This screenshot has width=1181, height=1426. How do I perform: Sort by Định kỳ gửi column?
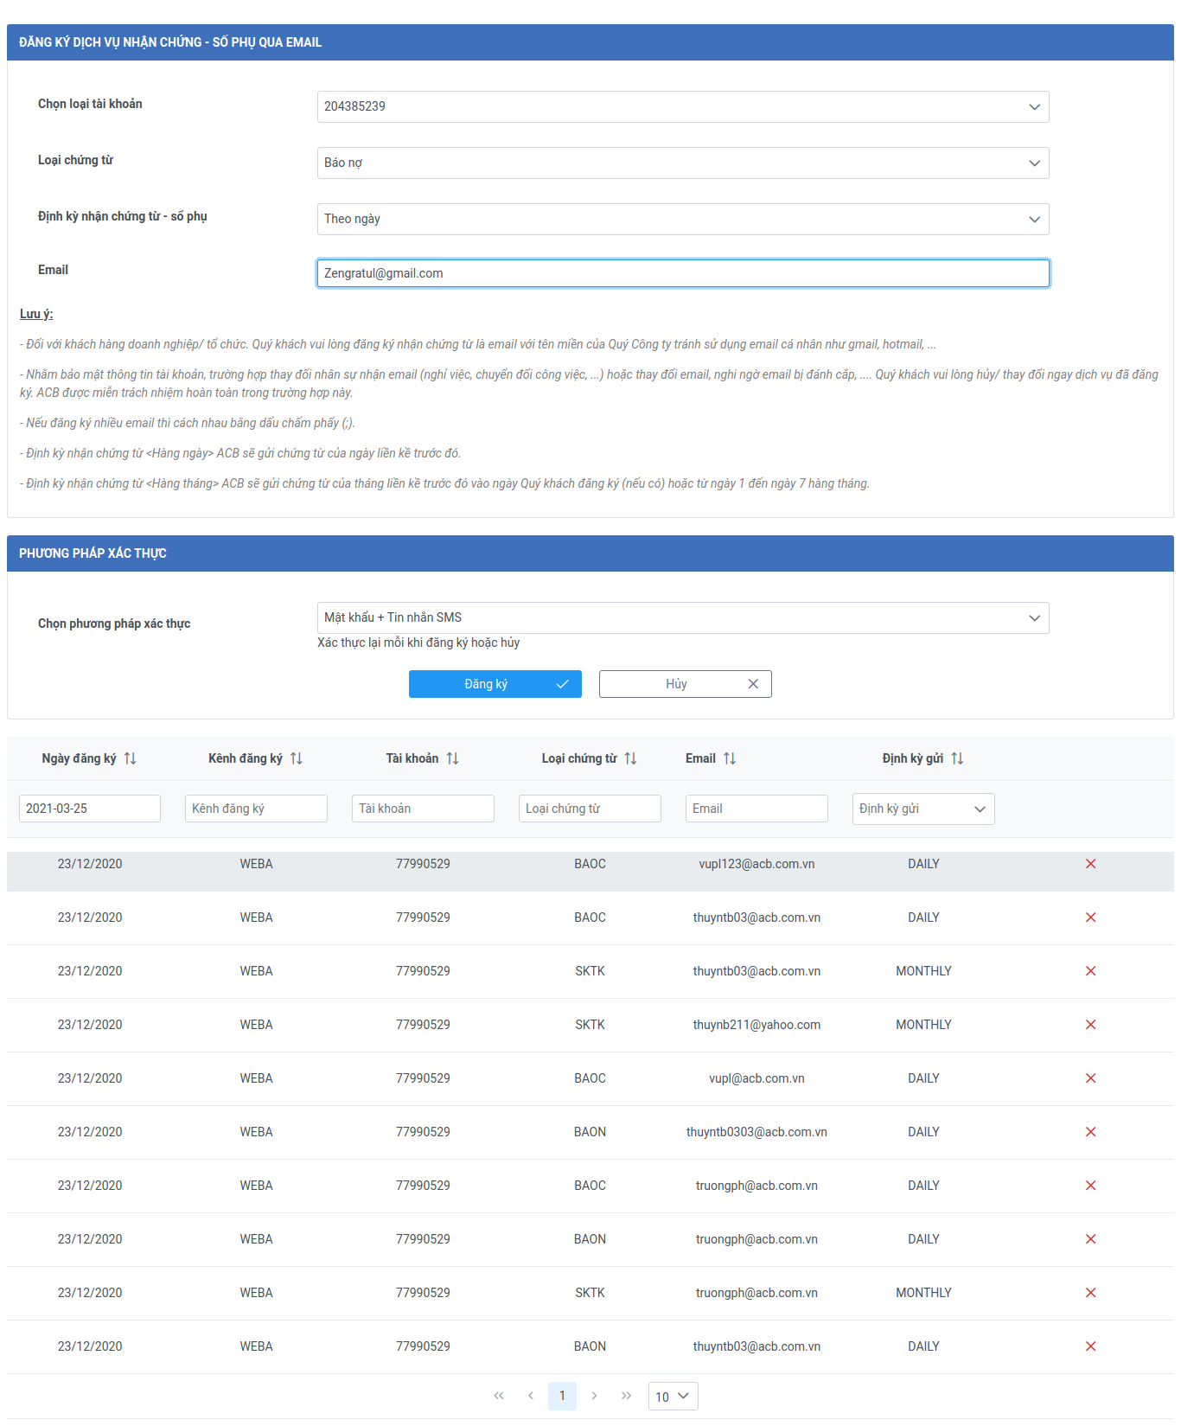957,758
